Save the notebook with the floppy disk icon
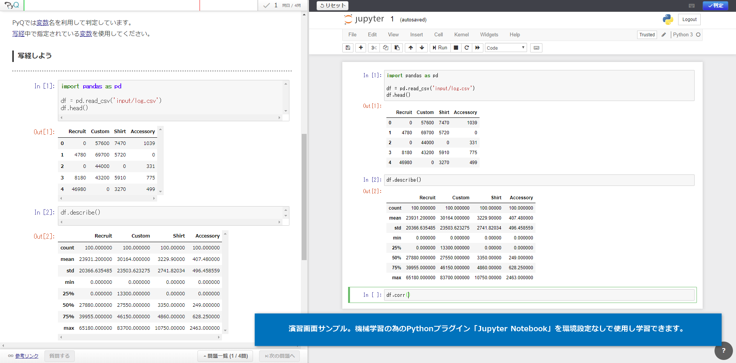This screenshot has height=363, width=736. point(348,48)
